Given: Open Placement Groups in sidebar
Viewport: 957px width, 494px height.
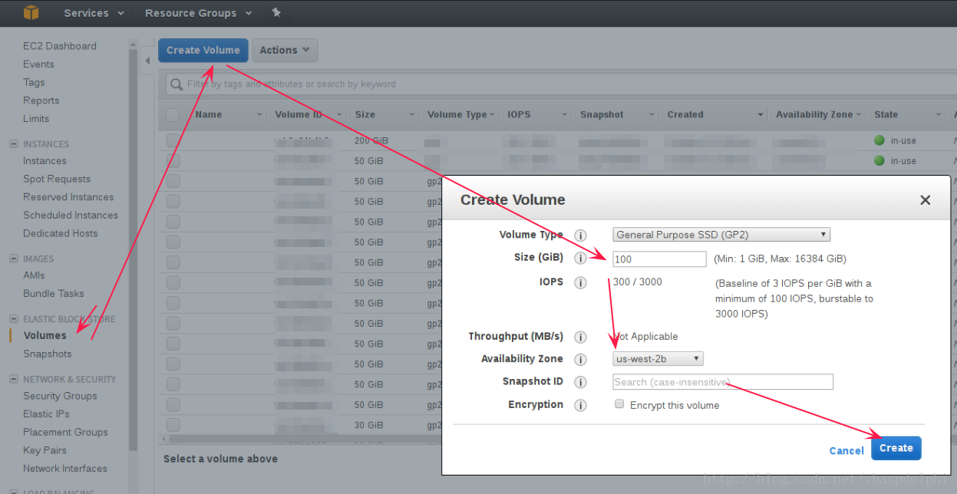Looking at the screenshot, I should [x=65, y=432].
